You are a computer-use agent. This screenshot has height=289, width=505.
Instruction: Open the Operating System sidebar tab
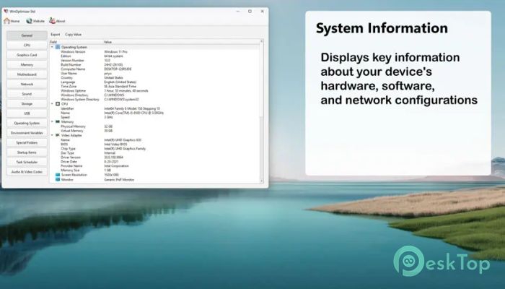click(x=27, y=124)
